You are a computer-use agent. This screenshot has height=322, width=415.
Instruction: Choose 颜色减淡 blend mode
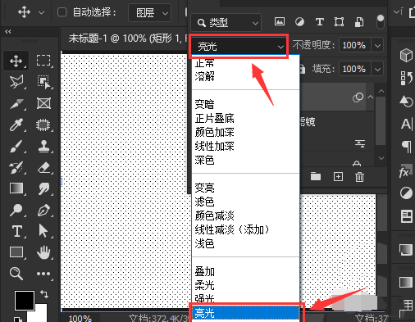click(246, 216)
